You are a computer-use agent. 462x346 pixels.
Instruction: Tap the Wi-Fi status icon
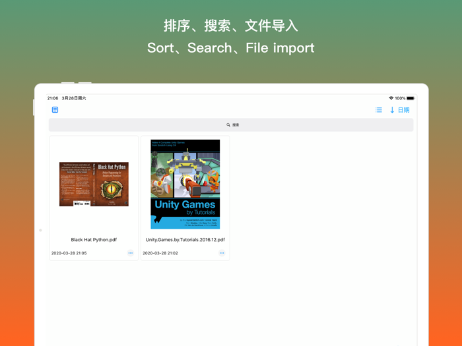pyautogui.click(x=391, y=98)
